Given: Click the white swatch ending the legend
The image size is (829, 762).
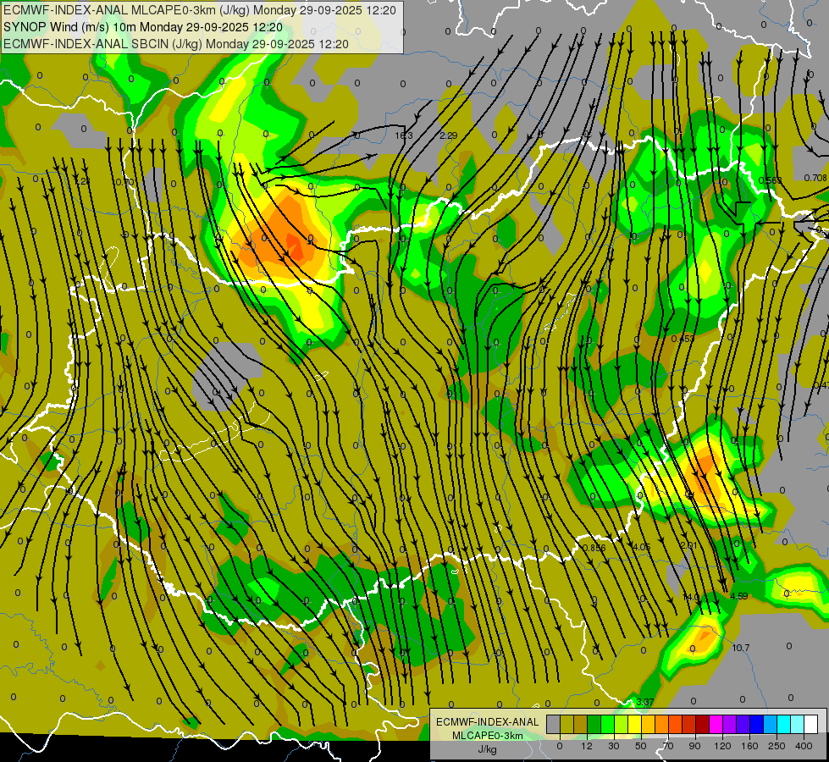Looking at the screenshot, I should point(811,724).
